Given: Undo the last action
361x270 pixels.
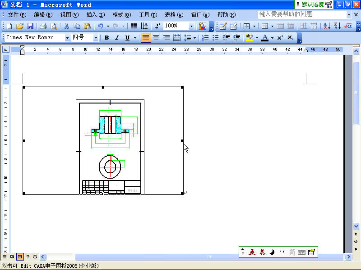Looking at the screenshot, I should tap(100, 26).
